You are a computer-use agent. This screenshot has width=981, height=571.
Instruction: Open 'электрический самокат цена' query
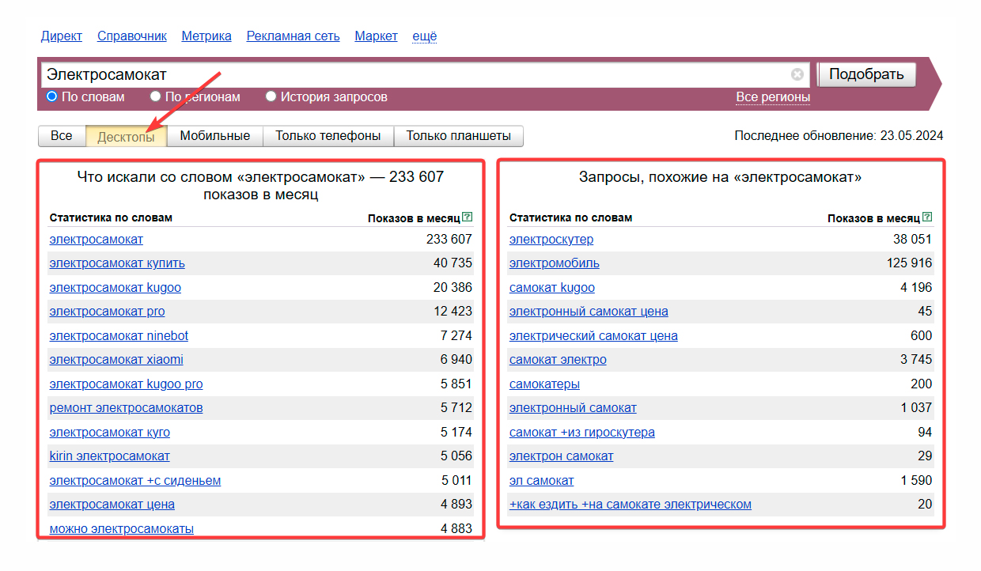tap(593, 336)
